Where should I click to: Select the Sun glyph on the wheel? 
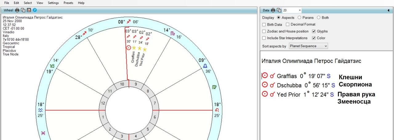129,48
